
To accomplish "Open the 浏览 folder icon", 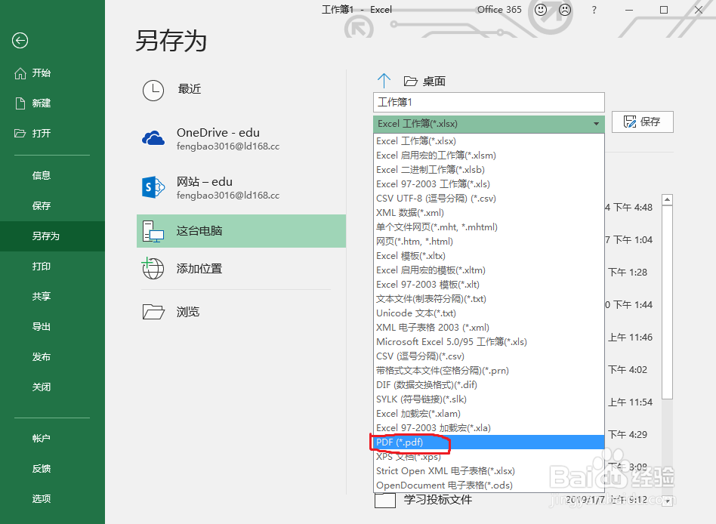I will click(153, 312).
